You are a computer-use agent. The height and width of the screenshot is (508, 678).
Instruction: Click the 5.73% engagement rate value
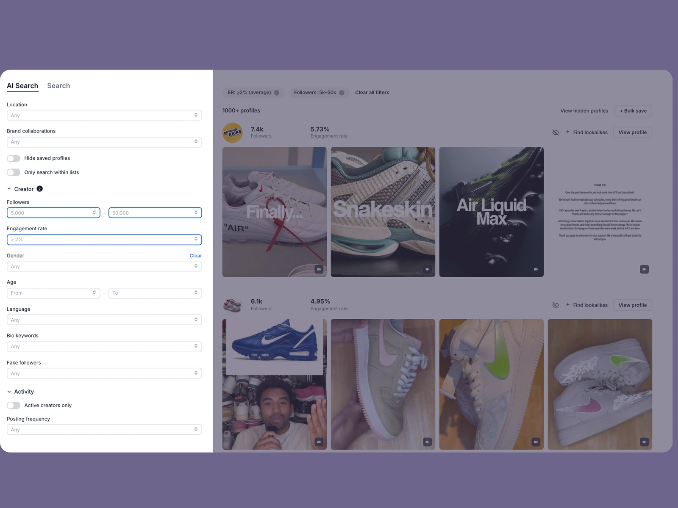point(320,129)
